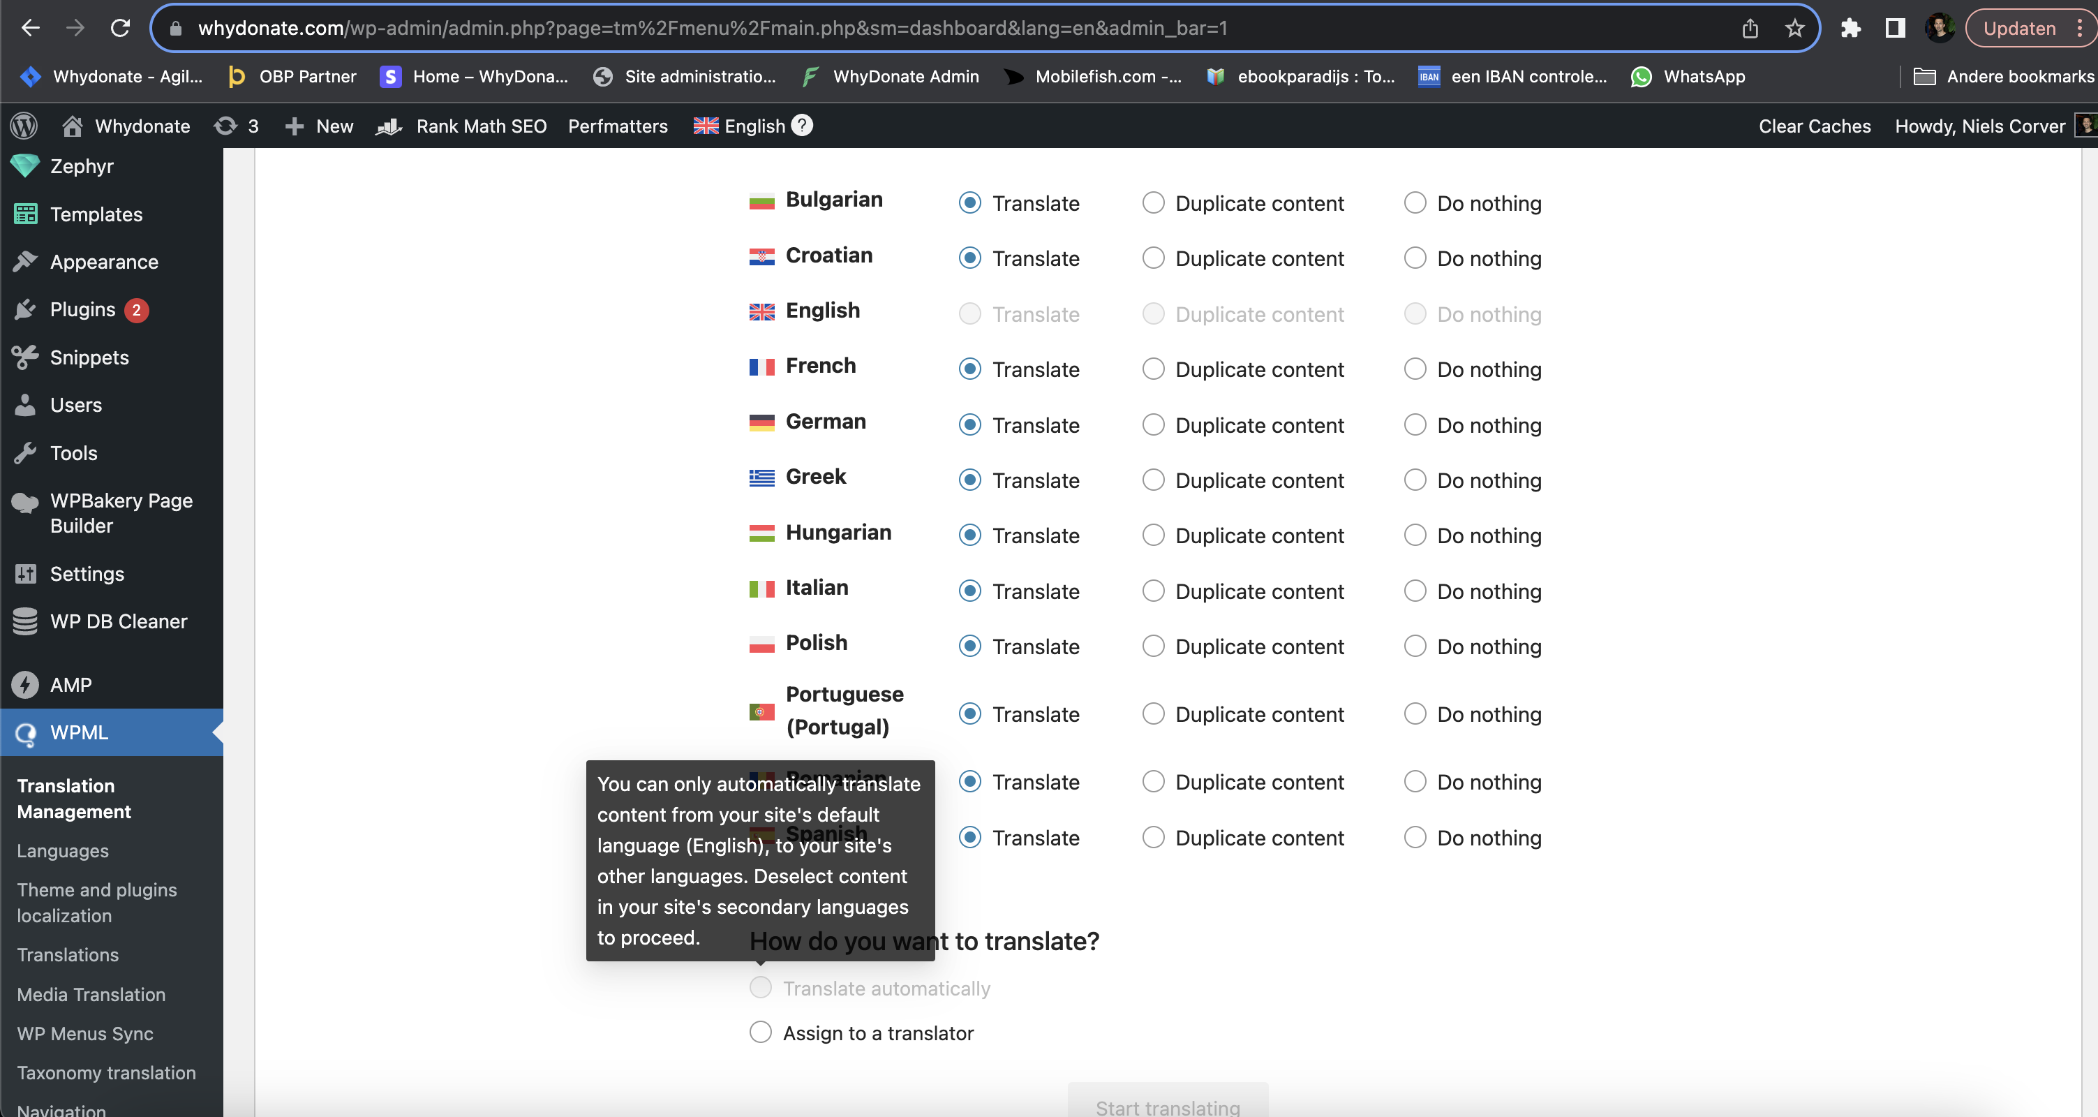Open the ebookparadijs bookmark
Screen dimensions: 2098x1117
[x=1301, y=77]
